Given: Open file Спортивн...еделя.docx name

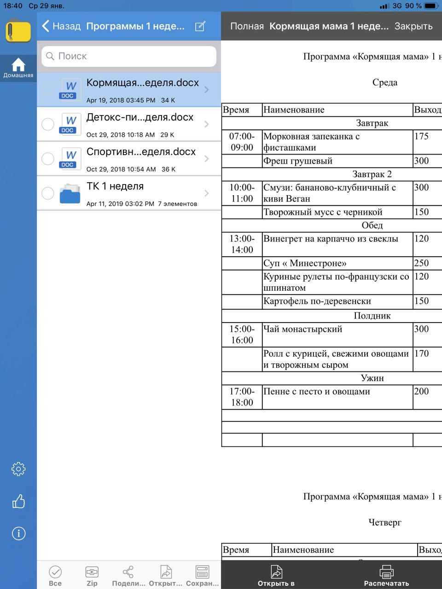Looking at the screenshot, I should pos(141,152).
